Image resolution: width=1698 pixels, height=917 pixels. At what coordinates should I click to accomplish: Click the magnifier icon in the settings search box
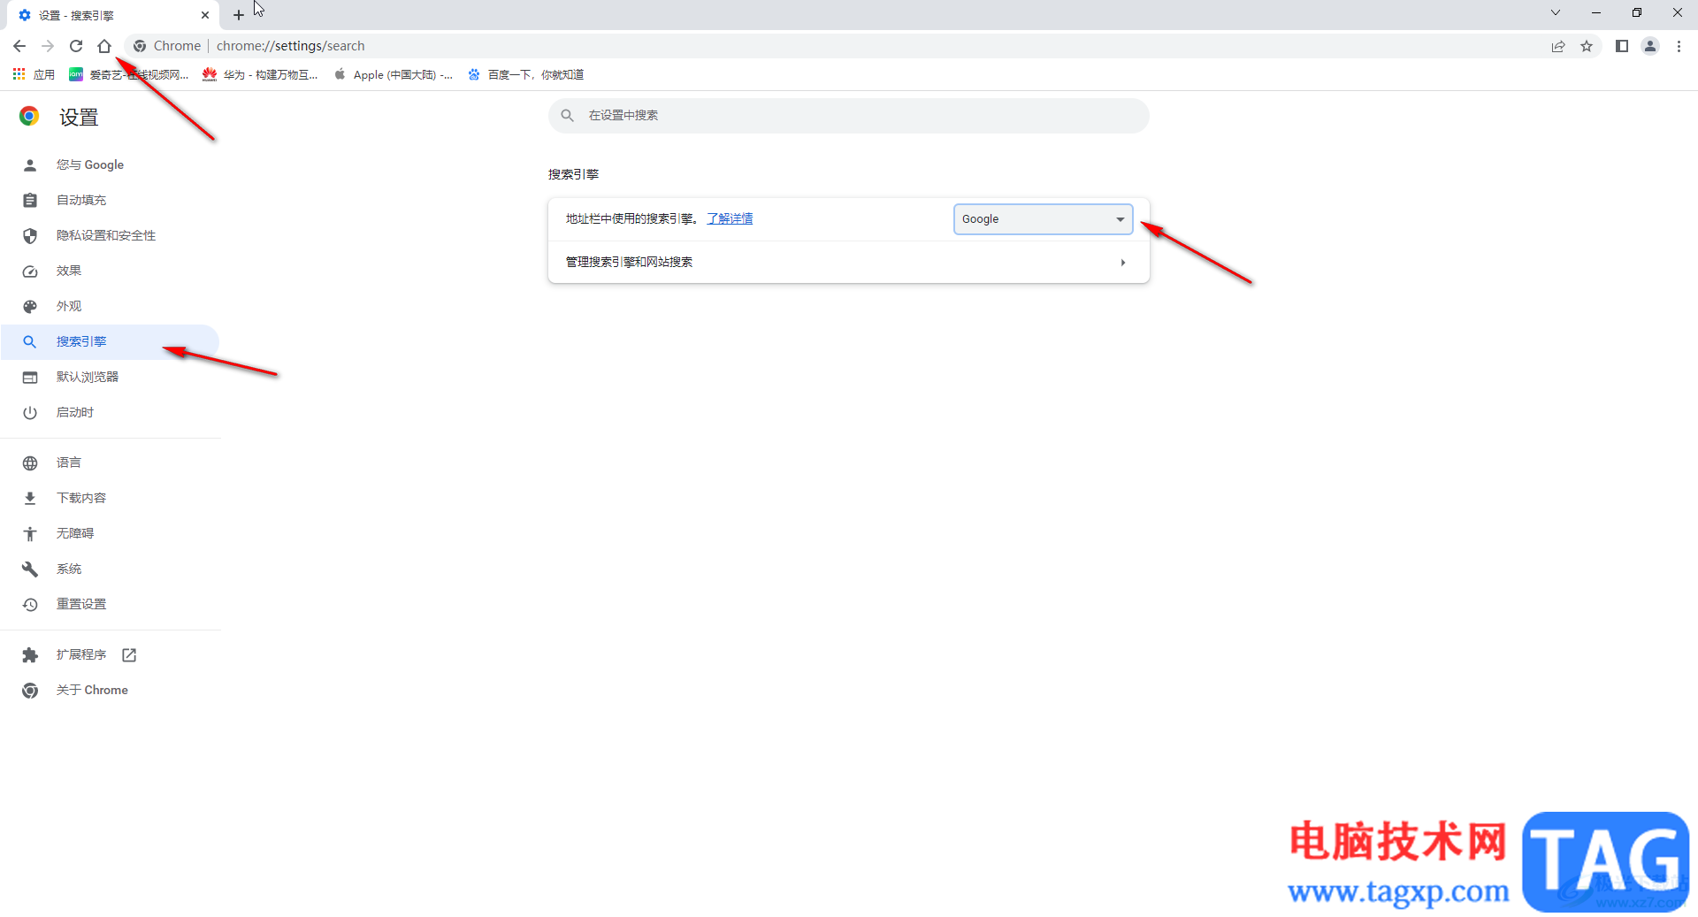[x=568, y=115]
